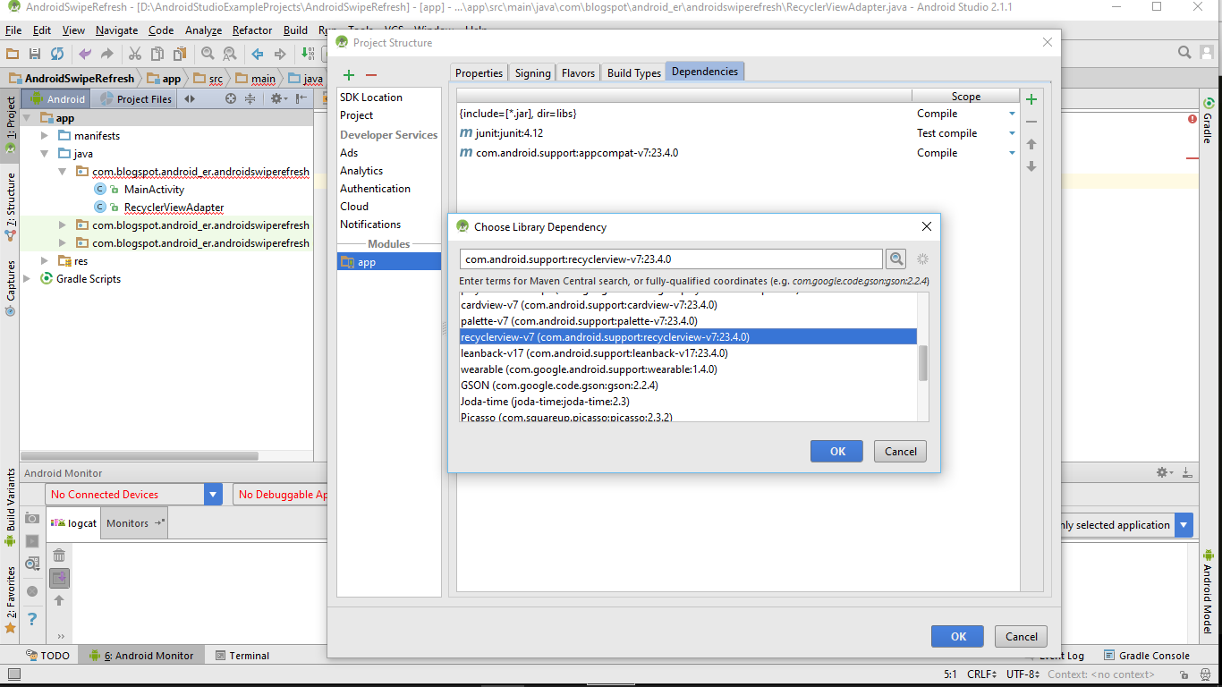
Task: Click the Clear logcat trash icon
Action: [59, 556]
